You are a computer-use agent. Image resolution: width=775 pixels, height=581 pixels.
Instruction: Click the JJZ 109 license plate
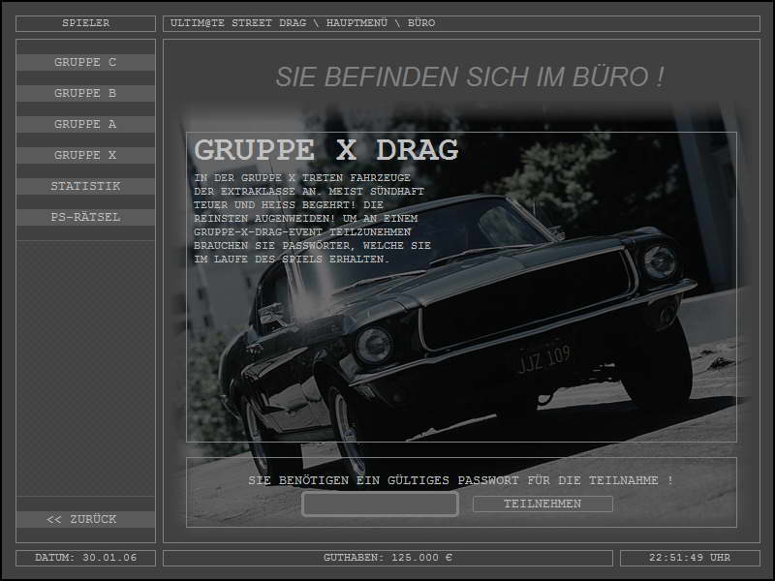pos(542,357)
